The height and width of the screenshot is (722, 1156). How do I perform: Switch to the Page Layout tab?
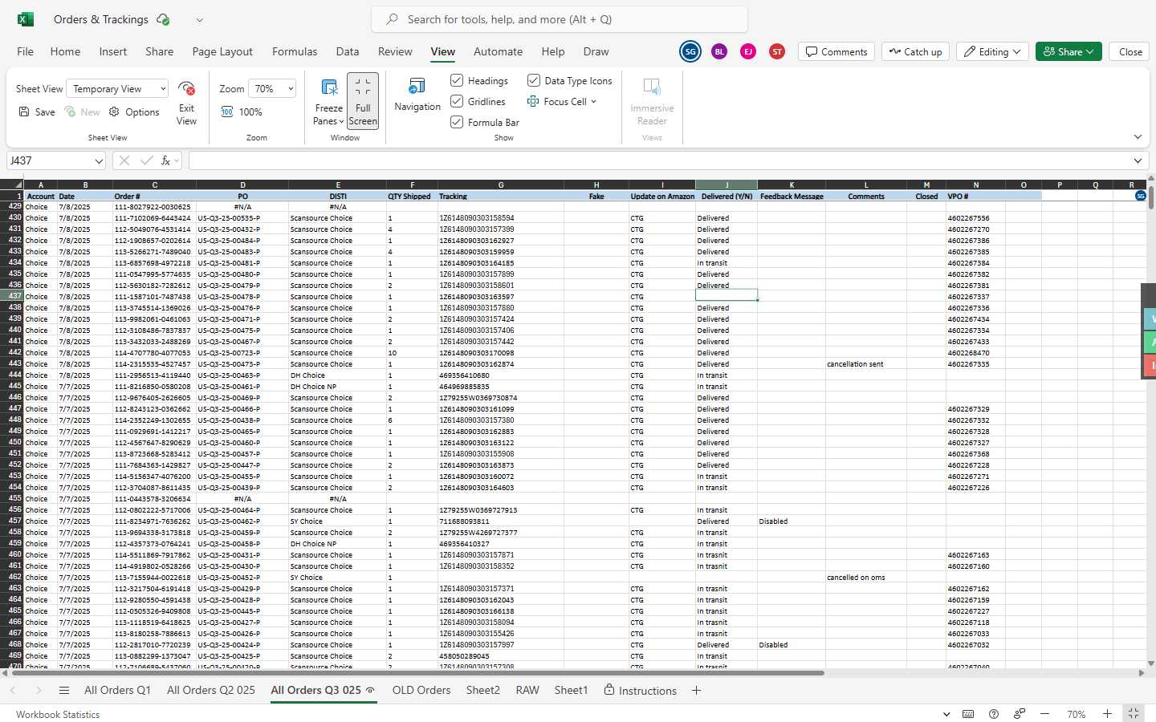pyautogui.click(x=222, y=51)
